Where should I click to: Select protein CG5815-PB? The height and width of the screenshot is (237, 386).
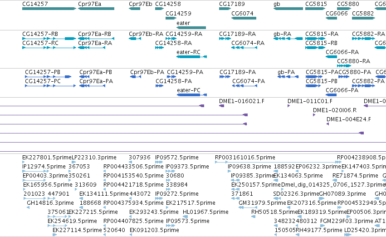tap(313, 86)
